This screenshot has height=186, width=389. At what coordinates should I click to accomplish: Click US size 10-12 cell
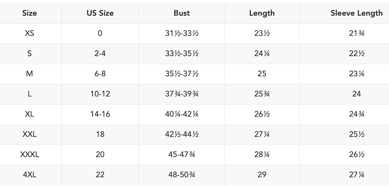[x=100, y=94]
